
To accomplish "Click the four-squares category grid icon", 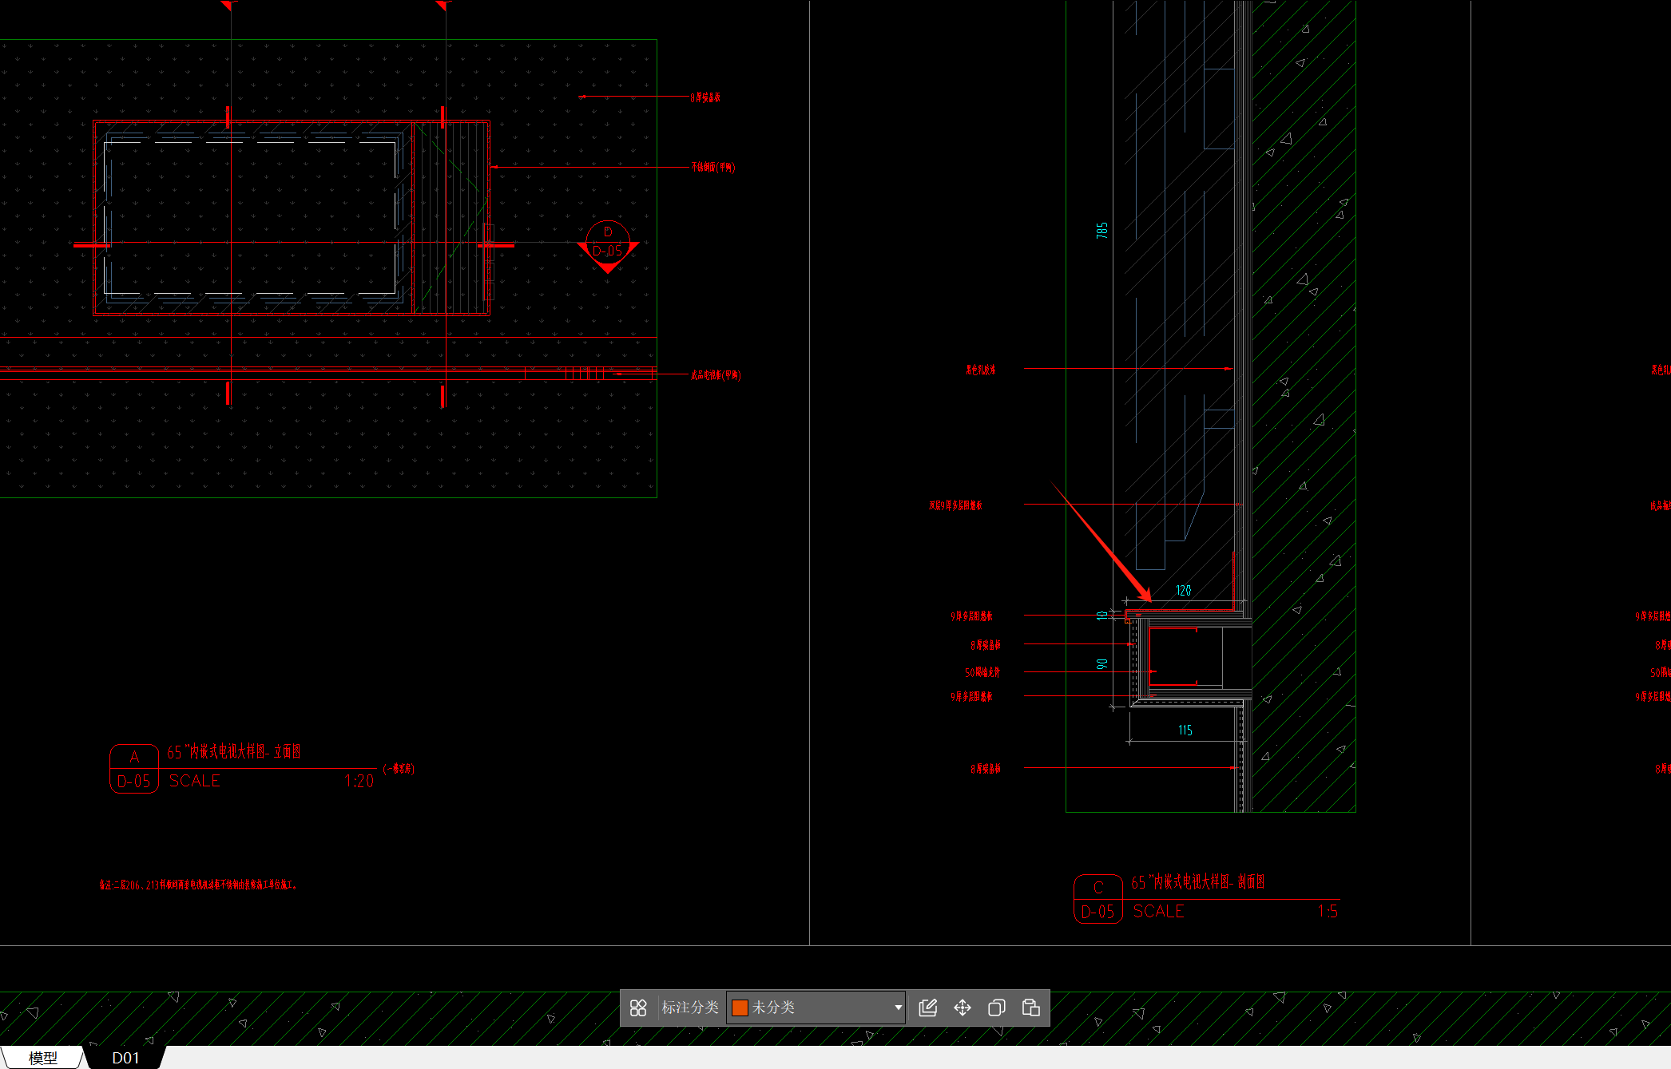I will 638,1008.
